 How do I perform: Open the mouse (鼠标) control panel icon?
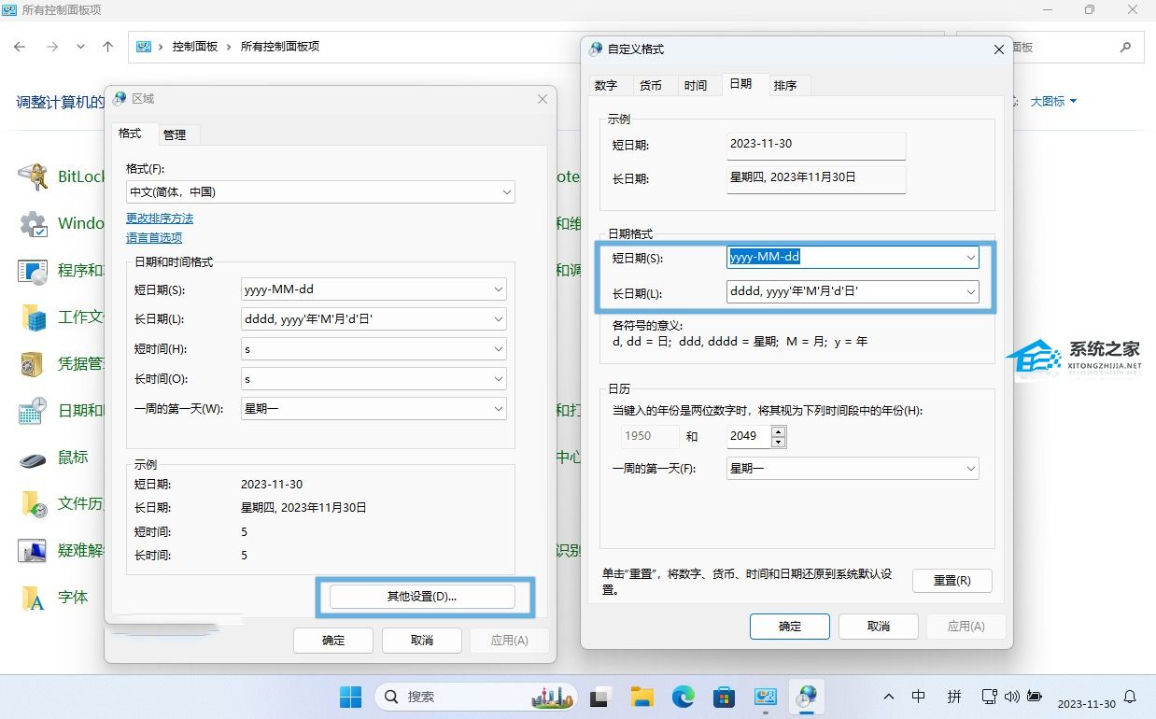(34, 458)
